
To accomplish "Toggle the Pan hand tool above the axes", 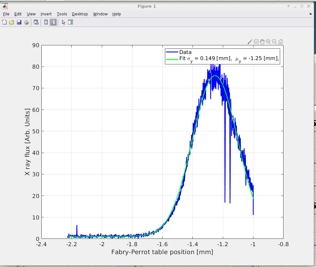I will click(262, 42).
